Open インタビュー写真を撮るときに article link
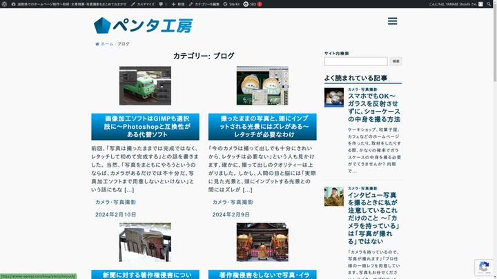 (x=373, y=218)
